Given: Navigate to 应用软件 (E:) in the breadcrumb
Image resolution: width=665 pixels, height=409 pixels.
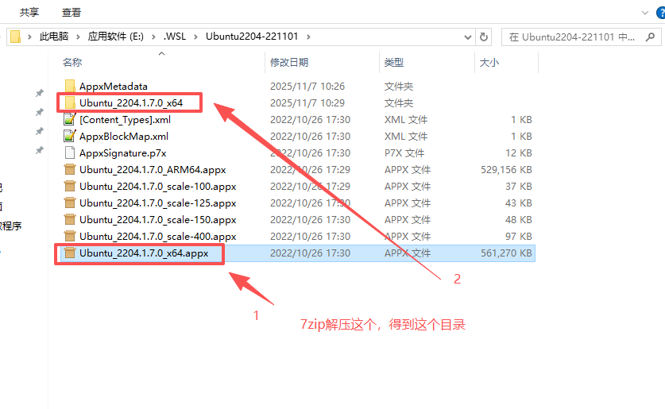Looking at the screenshot, I should pos(116,37).
